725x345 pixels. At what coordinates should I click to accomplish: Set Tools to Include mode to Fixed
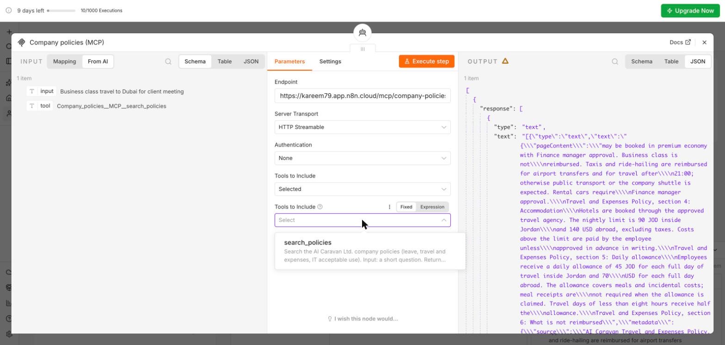(x=406, y=207)
